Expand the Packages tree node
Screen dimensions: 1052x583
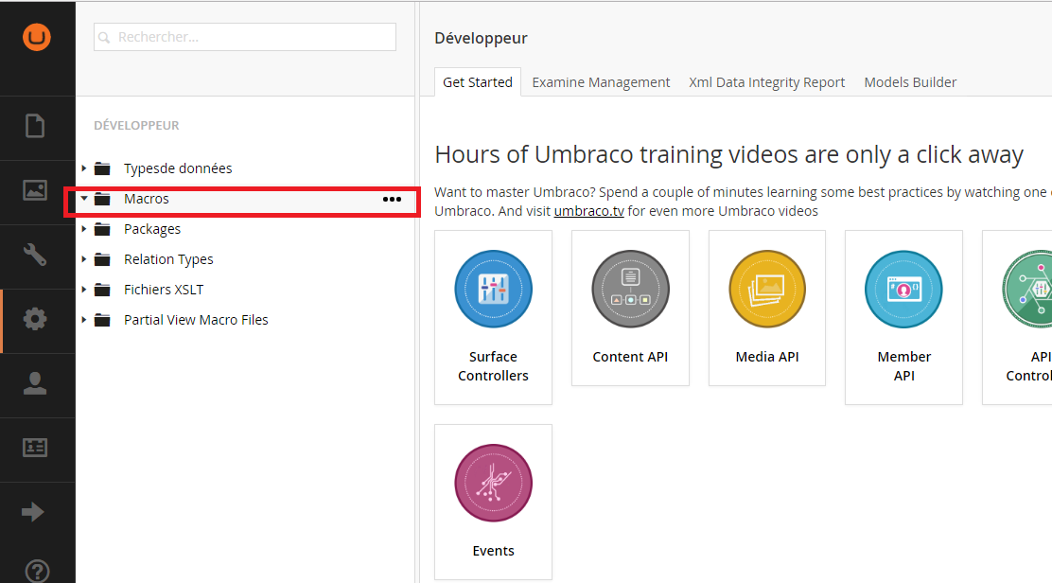pos(84,229)
